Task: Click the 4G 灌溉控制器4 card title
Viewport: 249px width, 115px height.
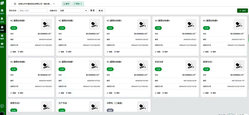Action: click(162, 21)
